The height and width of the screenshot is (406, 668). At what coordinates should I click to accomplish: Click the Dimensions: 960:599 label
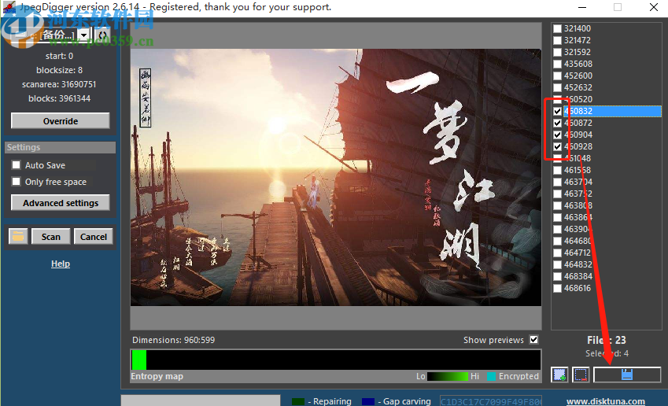tap(173, 340)
